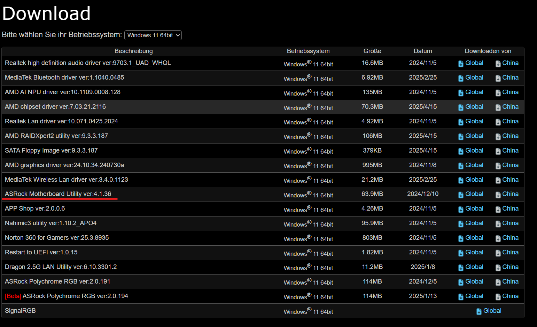Click the Global download icon for Realtek audio driver
The image size is (537, 327).
click(x=461, y=64)
